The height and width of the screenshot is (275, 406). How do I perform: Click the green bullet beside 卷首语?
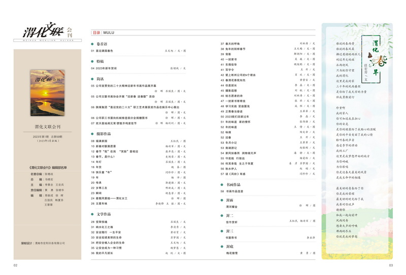tap(93, 44)
